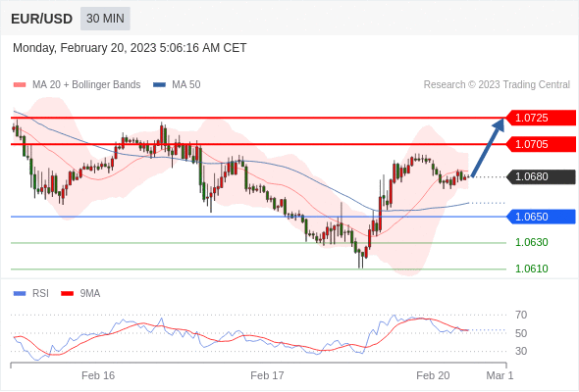The height and width of the screenshot is (392, 579).
Task: Click the RSI 50 axis value
Action: [521, 333]
